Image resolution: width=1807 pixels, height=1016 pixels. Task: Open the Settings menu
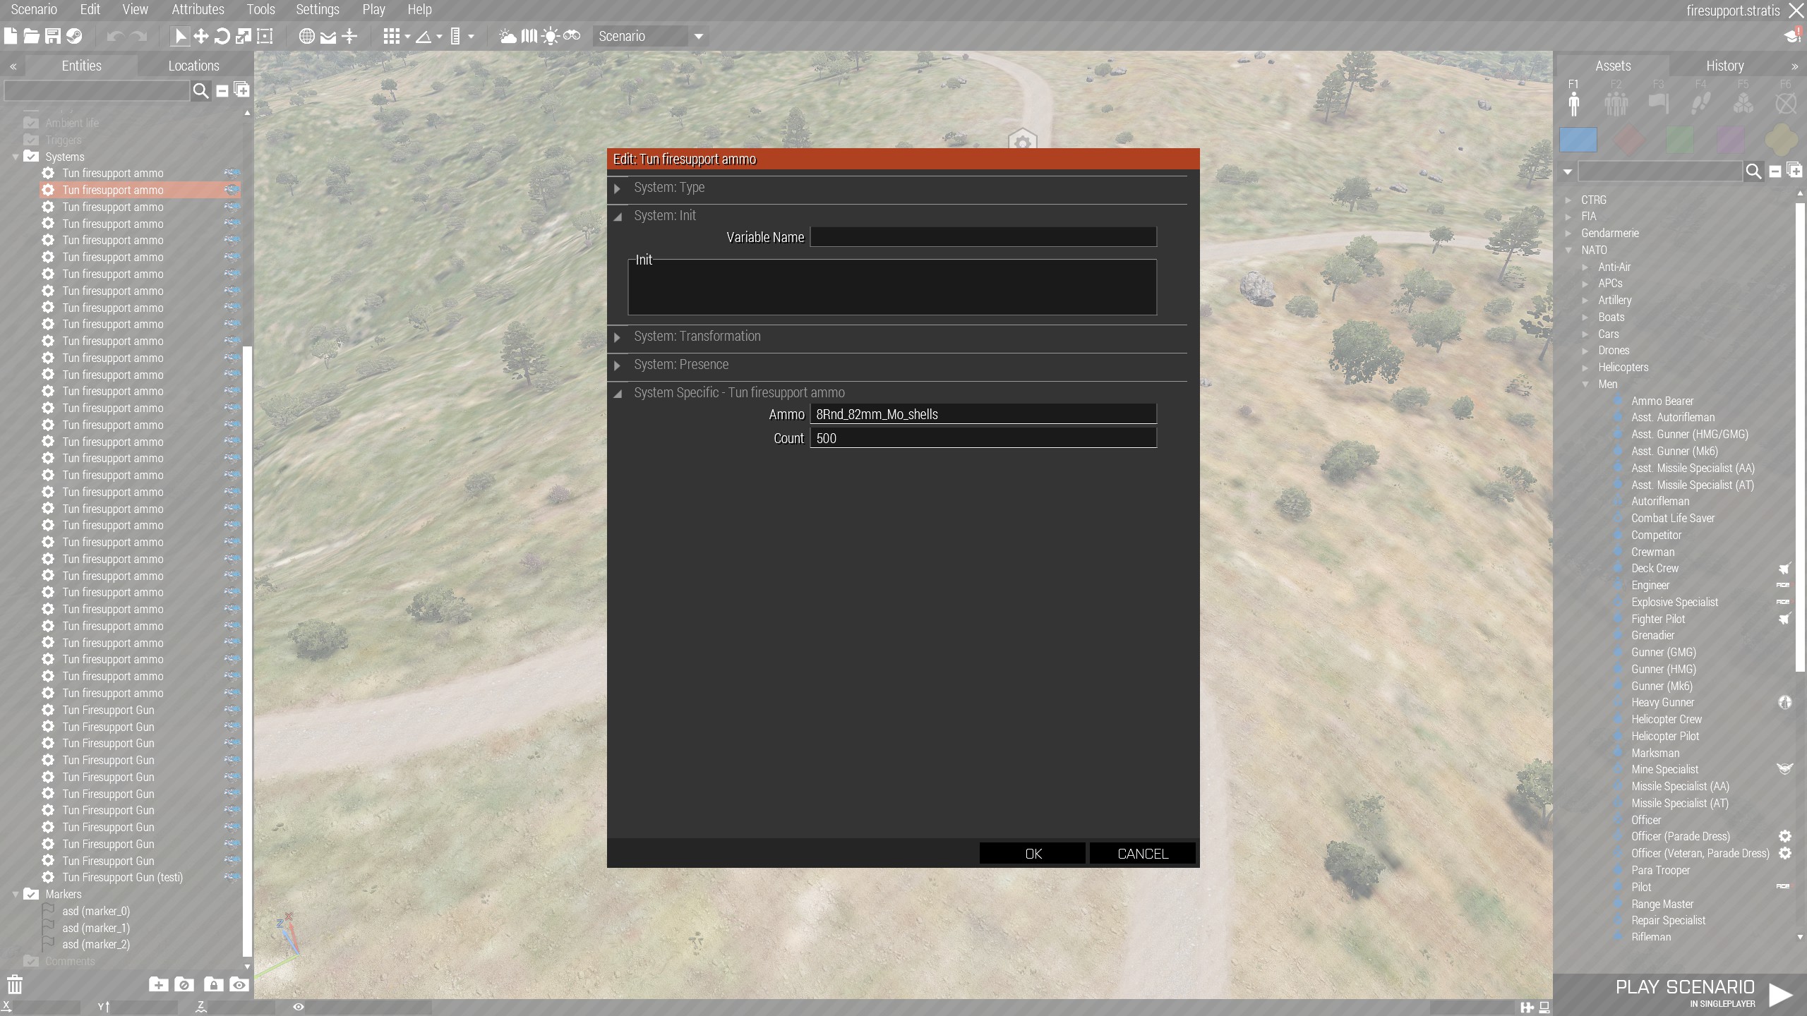[x=318, y=9]
